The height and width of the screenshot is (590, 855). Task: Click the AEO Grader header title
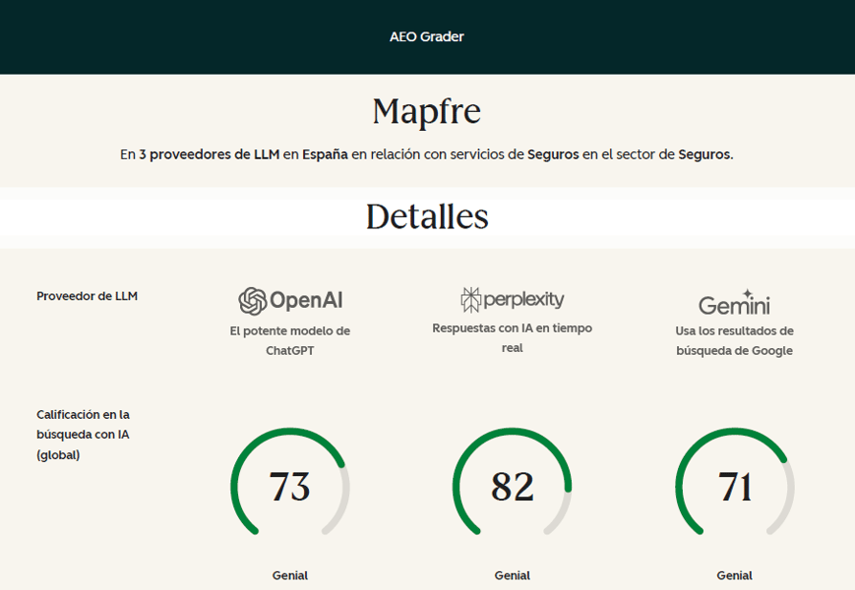427,37
